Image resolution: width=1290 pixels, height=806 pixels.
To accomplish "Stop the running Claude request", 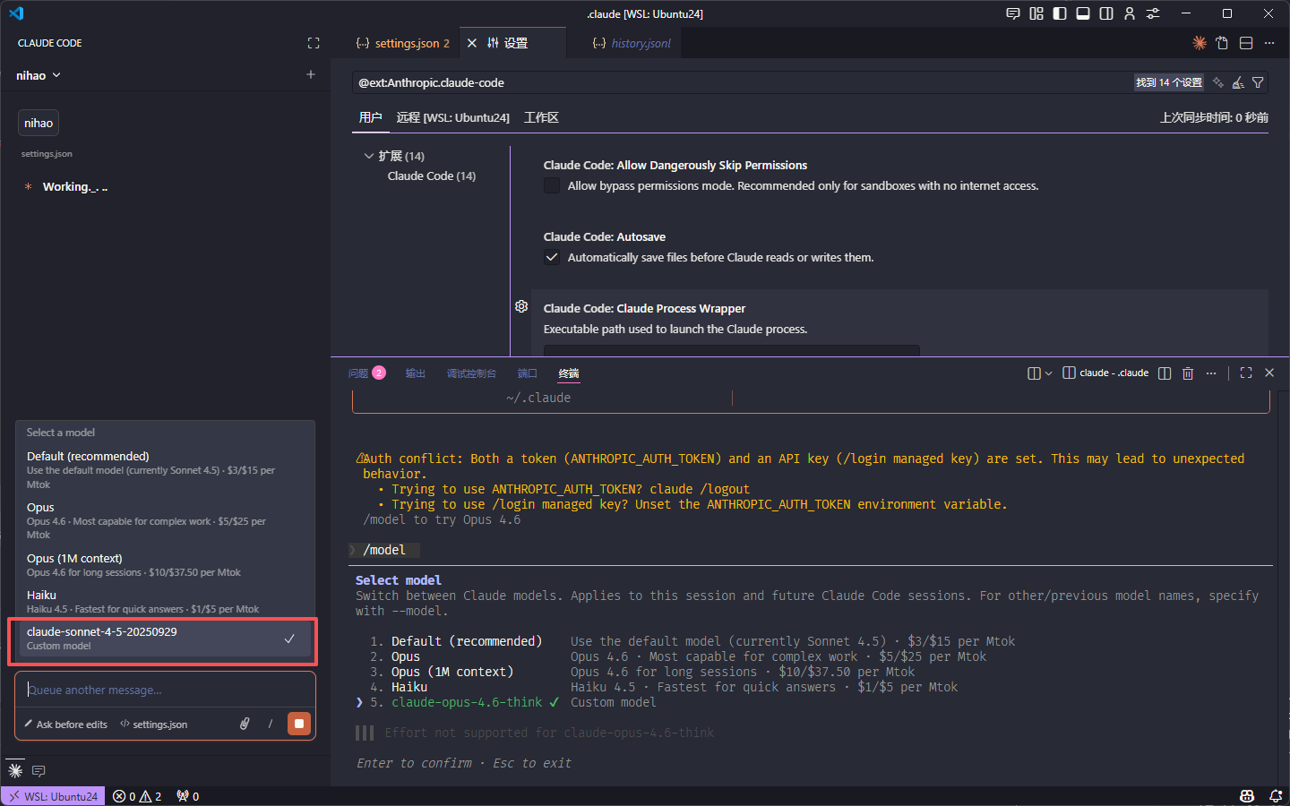I will [299, 724].
